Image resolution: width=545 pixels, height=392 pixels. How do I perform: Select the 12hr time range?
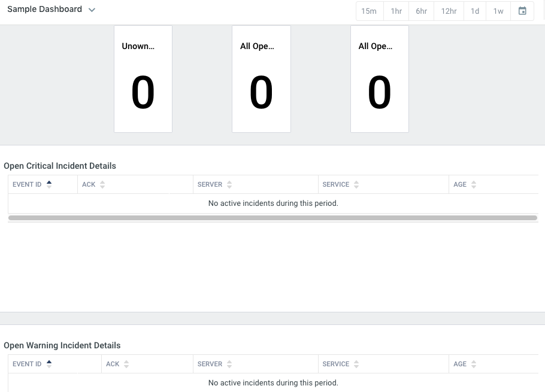pyautogui.click(x=449, y=11)
